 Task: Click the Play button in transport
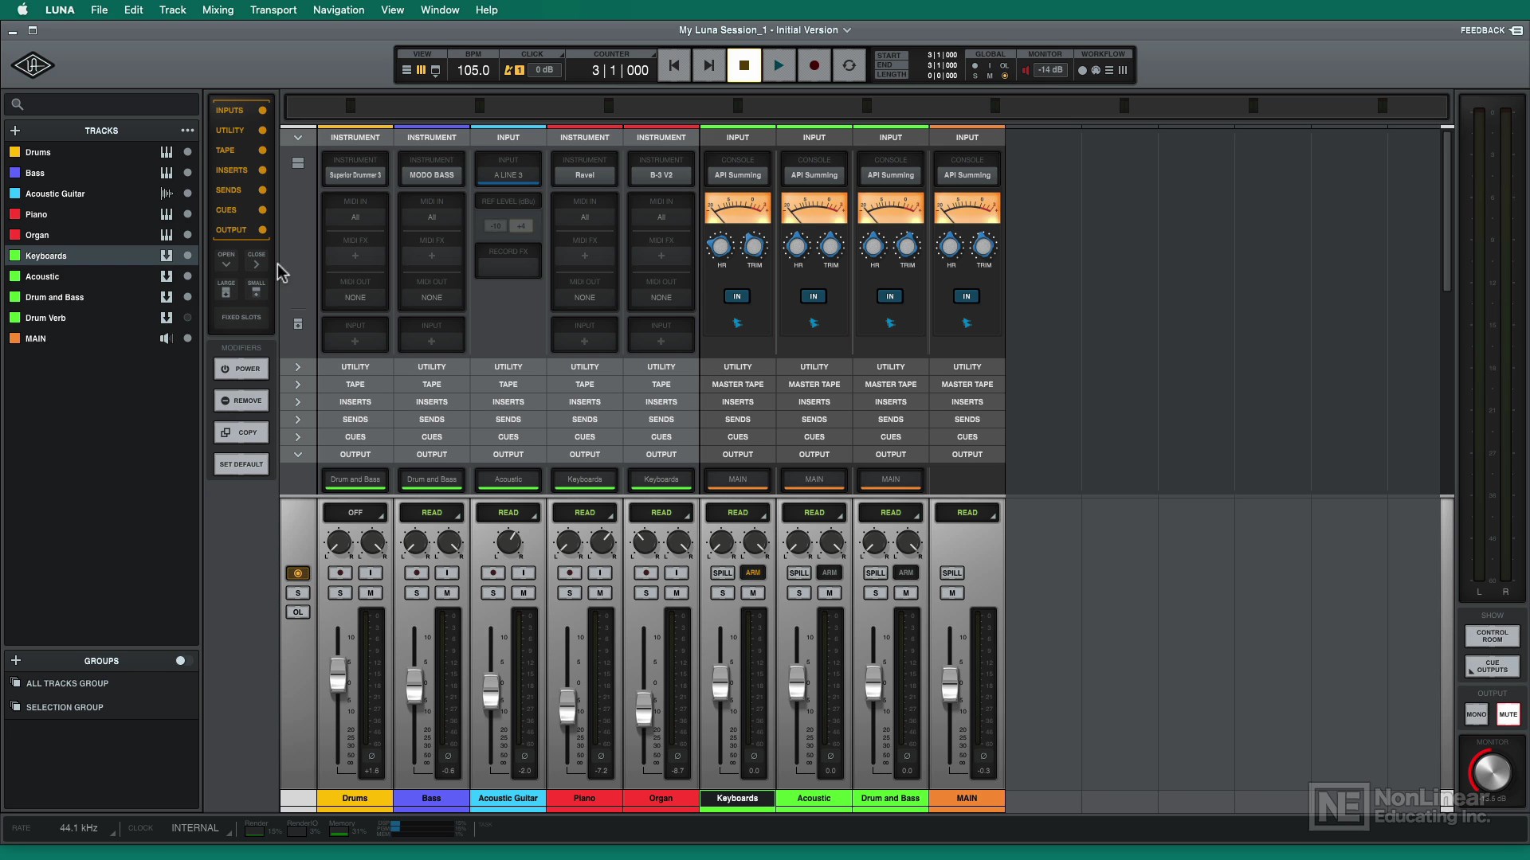click(779, 65)
